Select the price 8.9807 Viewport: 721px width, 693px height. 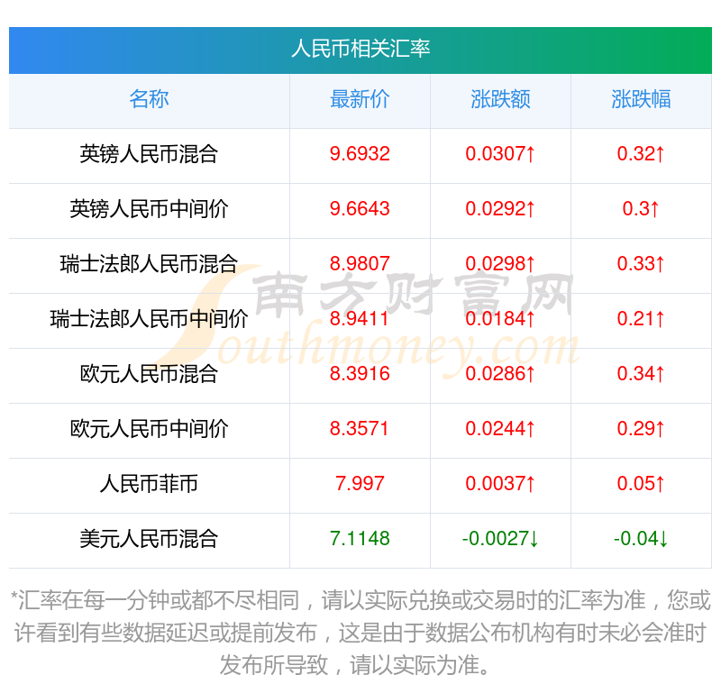click(360, 264)
